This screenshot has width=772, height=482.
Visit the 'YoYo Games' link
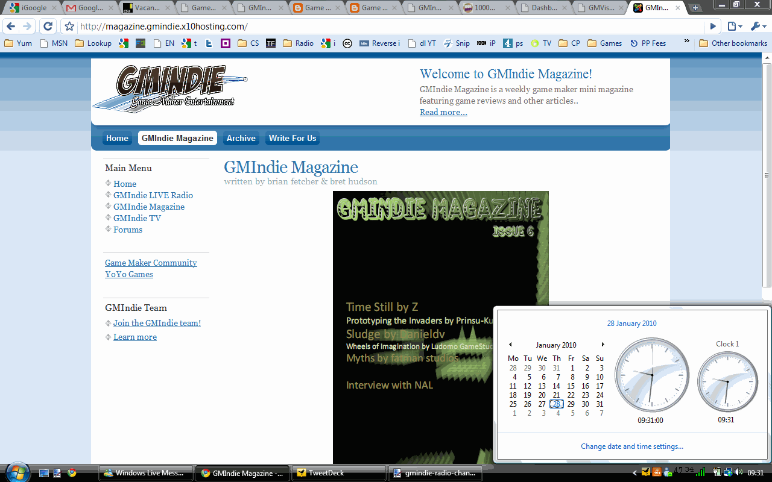[x=129, y=274]
